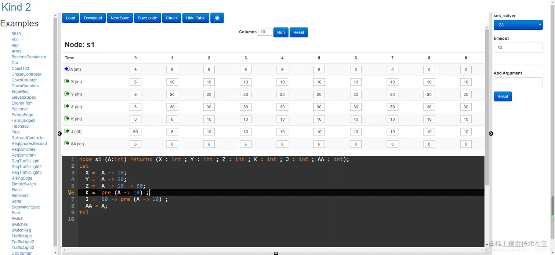Screen dimensions: 555x255
Task: Click the lightbulb hint icon on line 6
Action: point(69,192)
